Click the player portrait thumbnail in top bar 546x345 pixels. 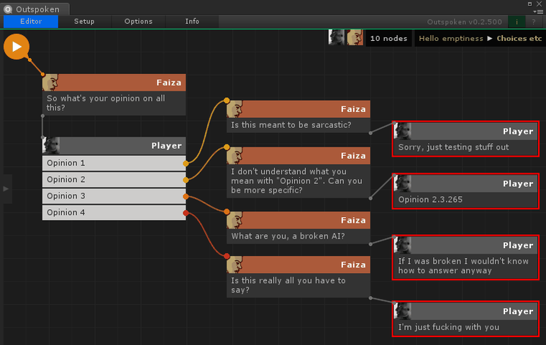(x=337, y=37)
